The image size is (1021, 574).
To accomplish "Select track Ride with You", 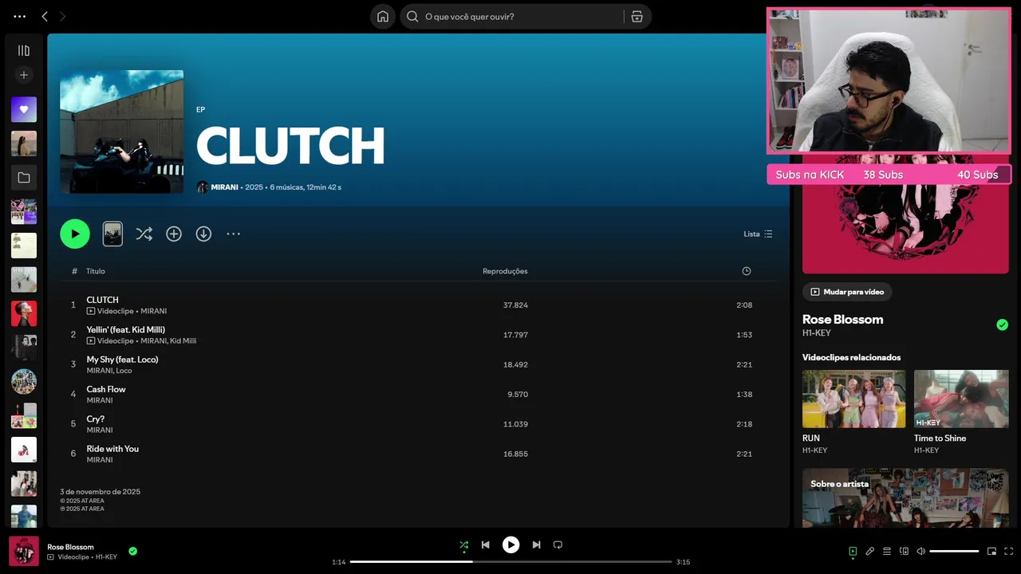I will pos(418,454).
